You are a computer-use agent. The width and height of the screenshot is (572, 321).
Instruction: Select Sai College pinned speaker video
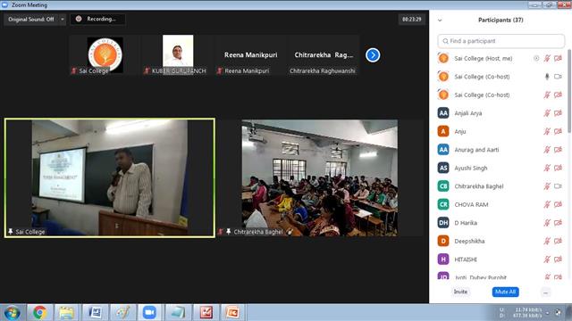tap(109, 178)
